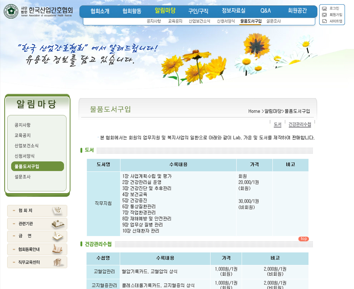This screenshot has height=289, width=354.
Task: Open the 관련기관 banner with icon
Action: point(37,224)
